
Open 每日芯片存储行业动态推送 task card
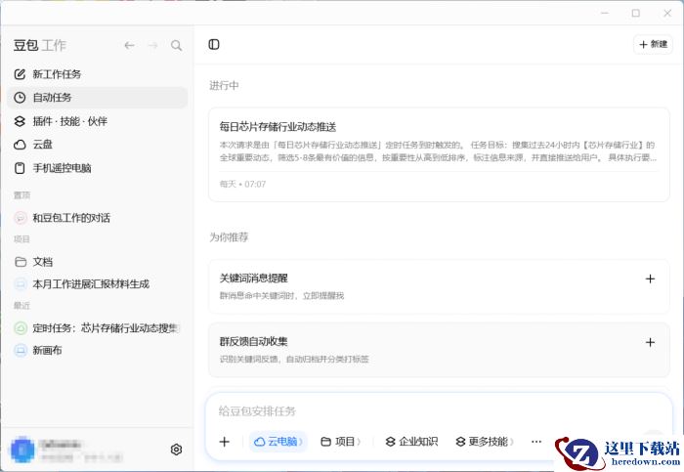pyautogui.click(x=439, y=154)
